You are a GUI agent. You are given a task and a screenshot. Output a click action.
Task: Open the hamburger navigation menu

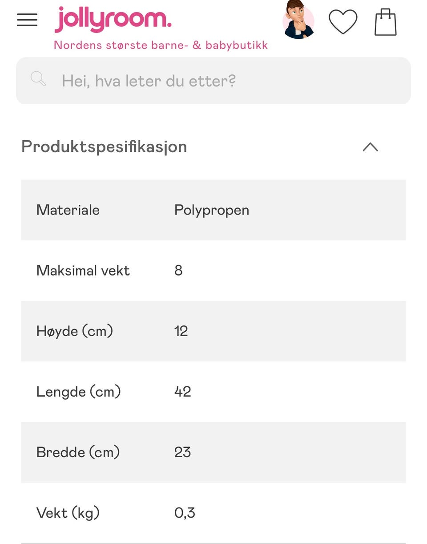(x=27, y=20)
